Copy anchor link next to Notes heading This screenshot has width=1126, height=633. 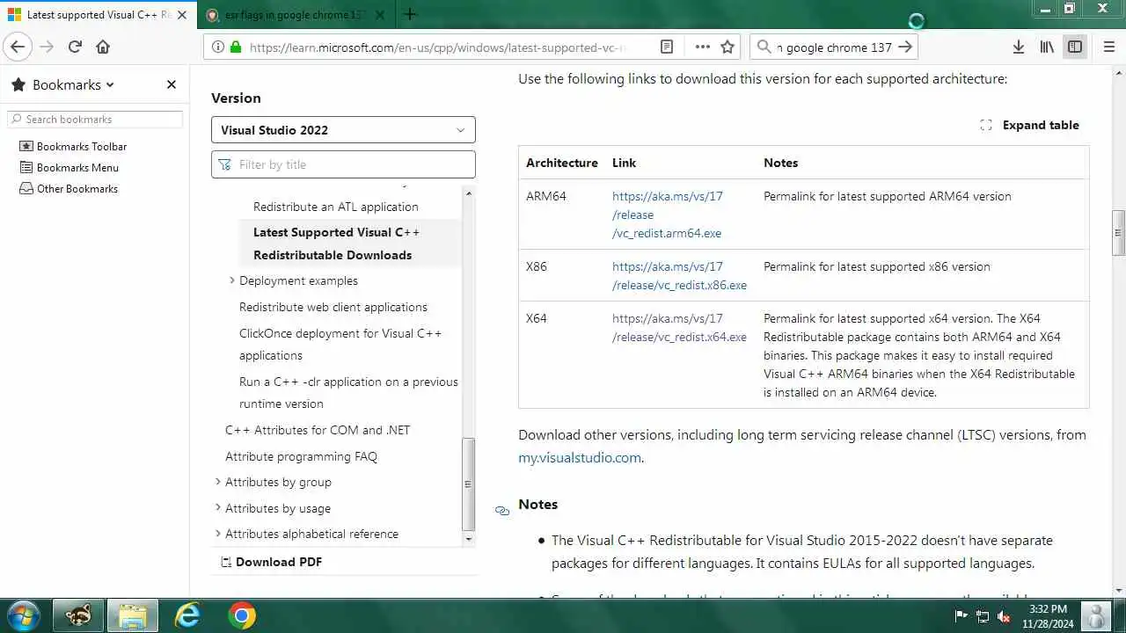(502, 510)
